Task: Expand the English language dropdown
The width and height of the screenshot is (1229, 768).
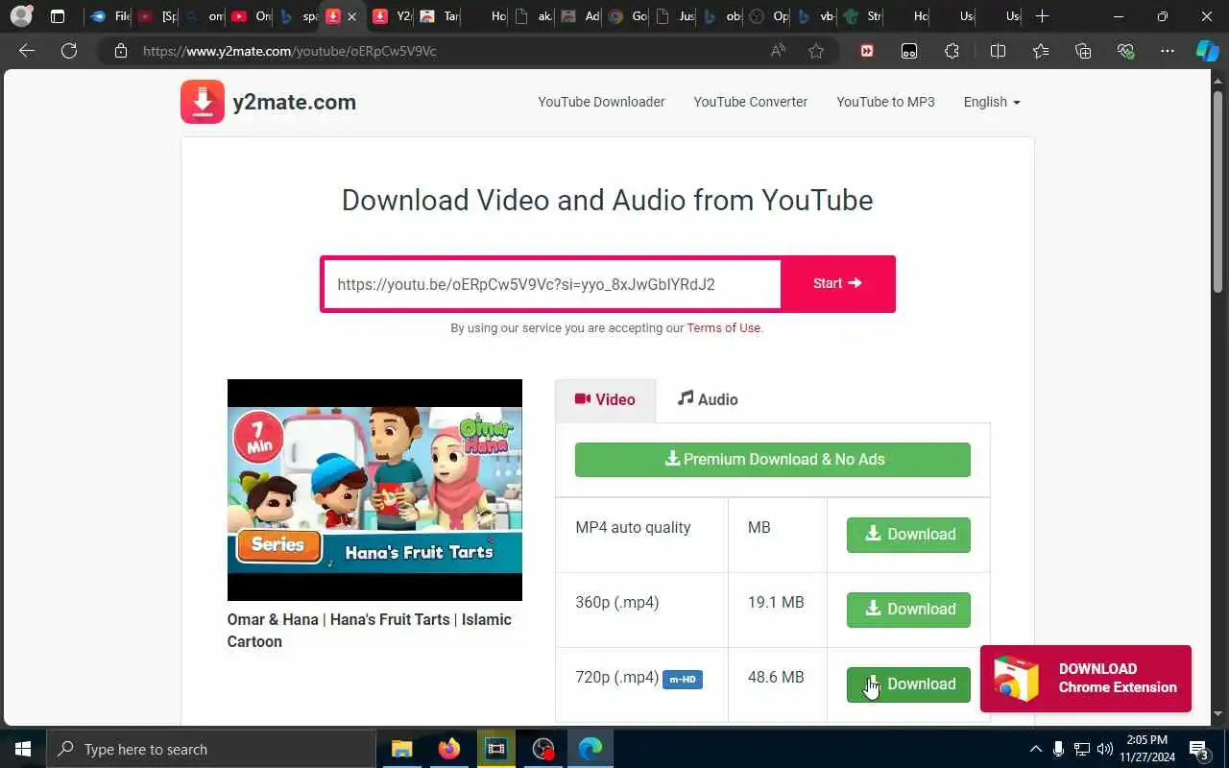Action: click(992, 102)
